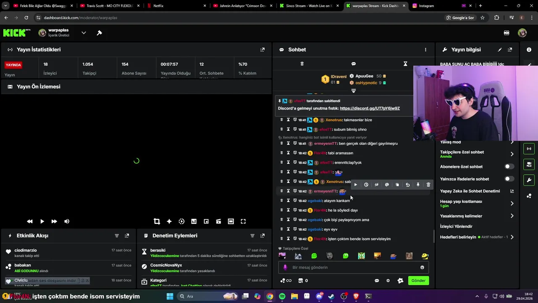Image resolution: width=538 pixels, height=303 pixels.
Task: Open the gift shop icon below the chat input
Action: click(x=301, y=281)
